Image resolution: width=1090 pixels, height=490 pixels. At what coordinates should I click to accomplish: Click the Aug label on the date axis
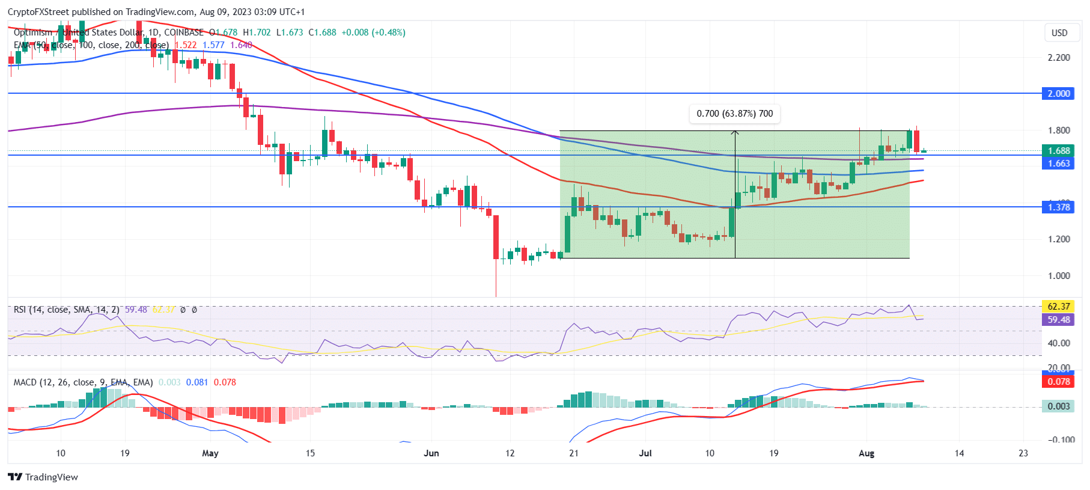pos(866,453)
